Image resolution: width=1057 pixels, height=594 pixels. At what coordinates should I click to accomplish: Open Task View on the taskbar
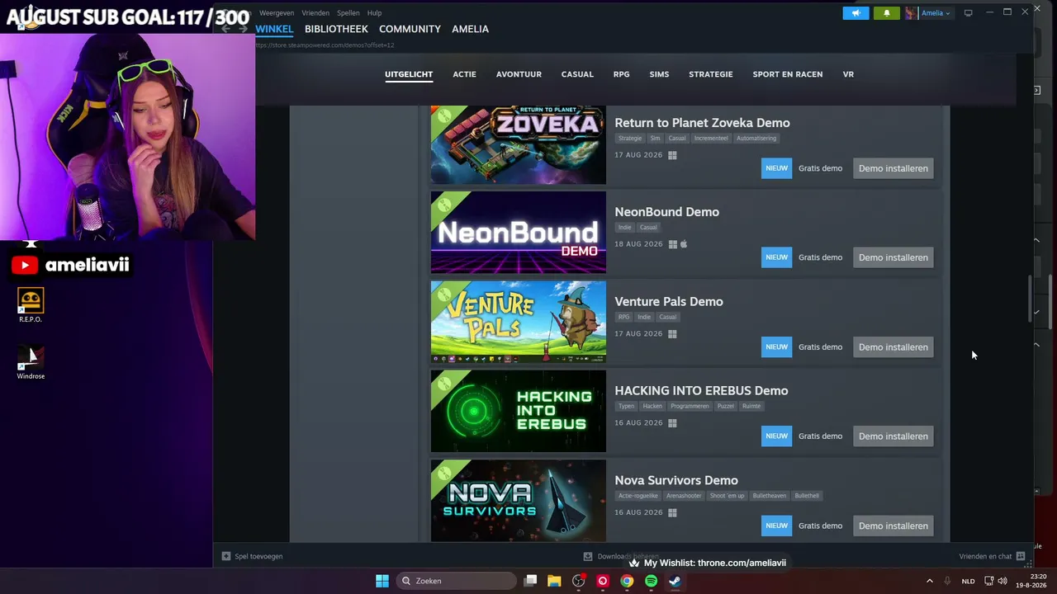click(531, 581)
